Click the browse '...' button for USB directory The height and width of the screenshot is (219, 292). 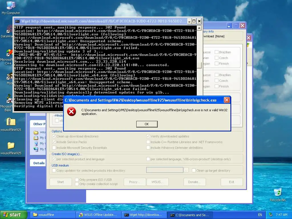pyautogui.click(x=186, y=170)
